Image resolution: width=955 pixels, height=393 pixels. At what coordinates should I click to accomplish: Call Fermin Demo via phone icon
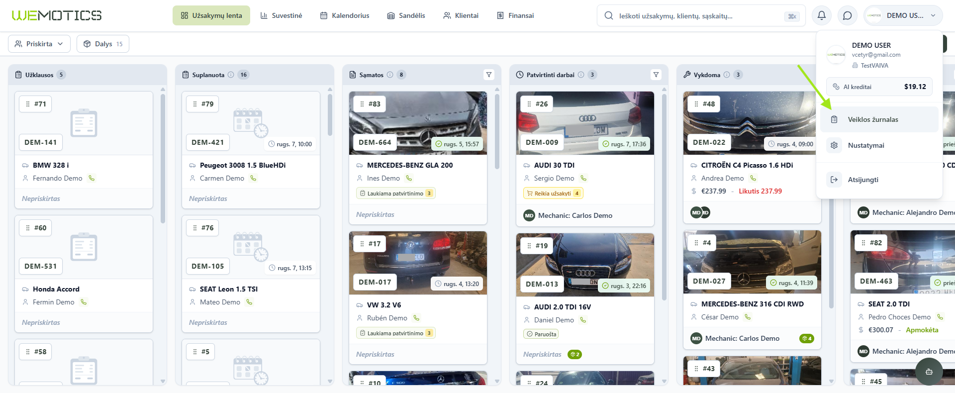(x=84, y=302)
